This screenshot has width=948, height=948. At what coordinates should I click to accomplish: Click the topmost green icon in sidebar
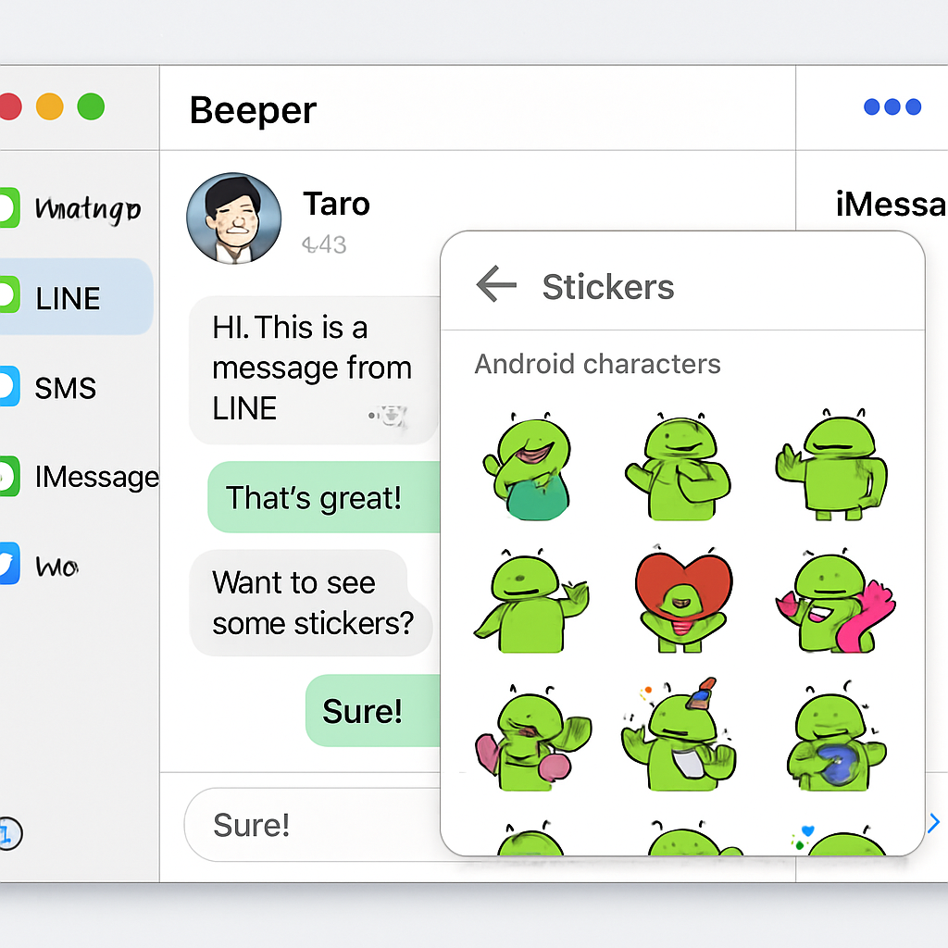pos(9,207)
